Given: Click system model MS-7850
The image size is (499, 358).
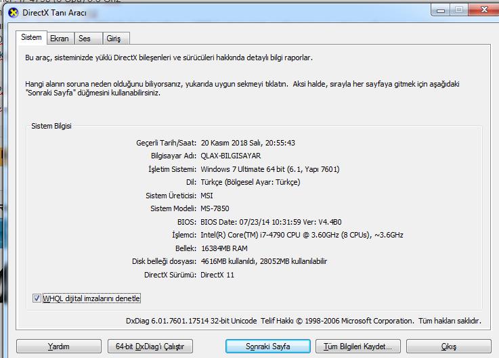Looking at the screenshot, I should point(215,208).
